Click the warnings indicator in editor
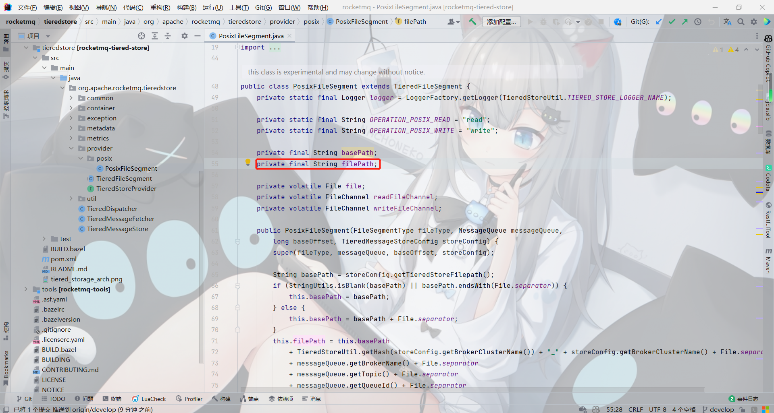 726,50
